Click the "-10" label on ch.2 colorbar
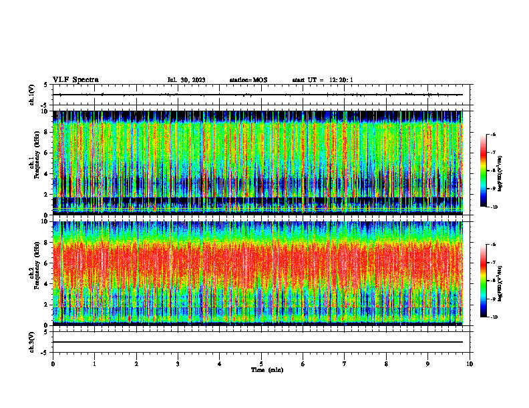This screenshot has height=408, width=529. click(x=494, y=317)
